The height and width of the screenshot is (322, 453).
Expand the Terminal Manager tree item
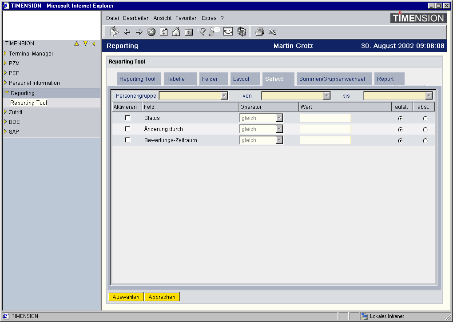point(31,54)
